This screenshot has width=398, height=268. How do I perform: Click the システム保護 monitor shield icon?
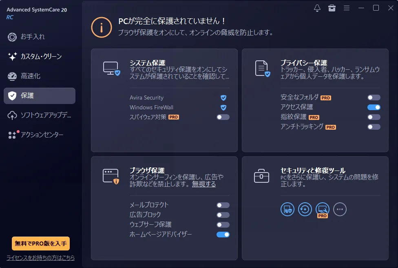111,69
